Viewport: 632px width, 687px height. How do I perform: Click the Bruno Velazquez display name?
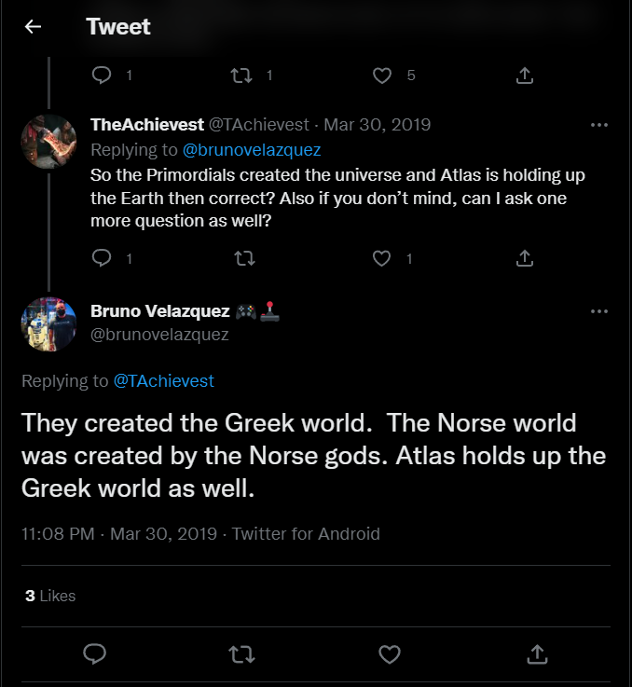click(x=160, y=311)
